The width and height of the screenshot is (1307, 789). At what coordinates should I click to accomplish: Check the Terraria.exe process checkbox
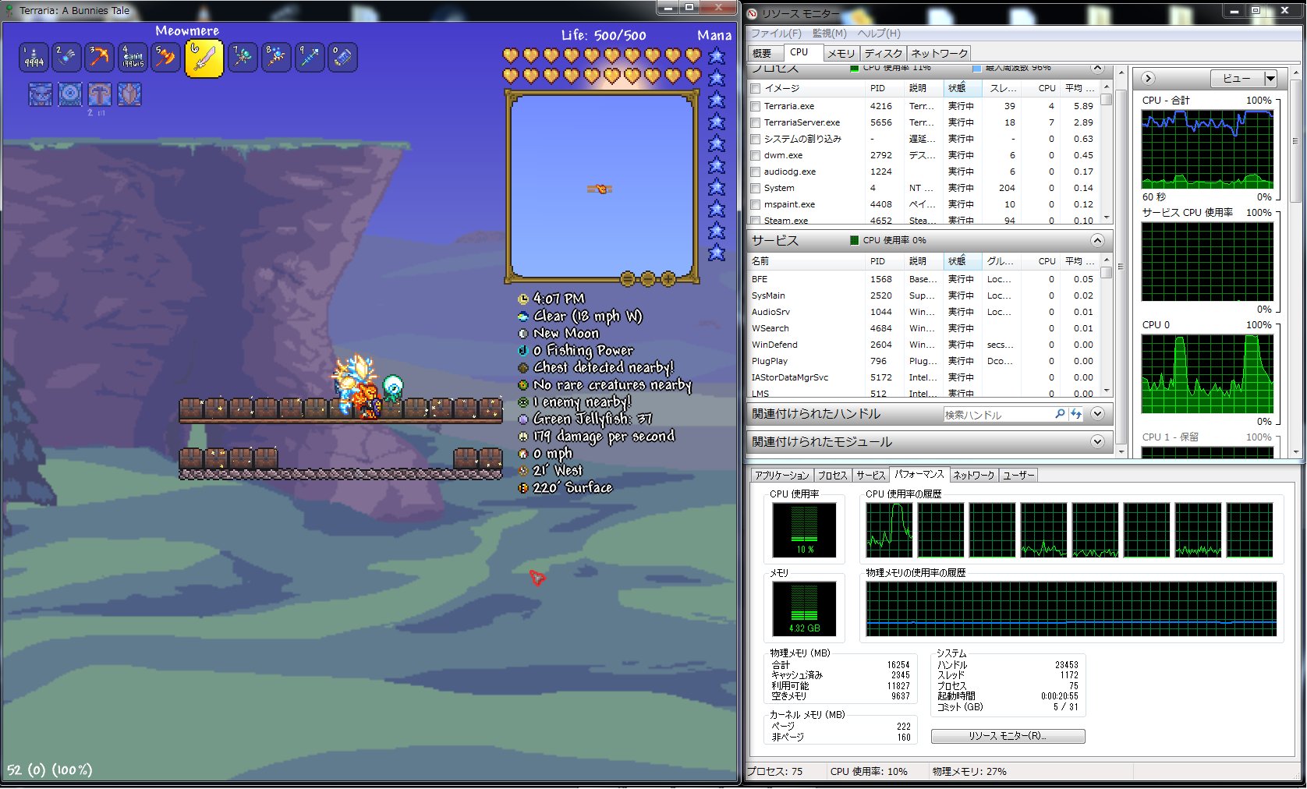755,106
